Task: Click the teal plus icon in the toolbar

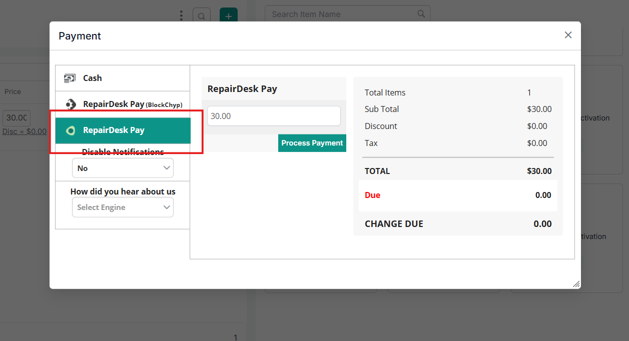Action: pyautogui.click(x=228, y=15)
